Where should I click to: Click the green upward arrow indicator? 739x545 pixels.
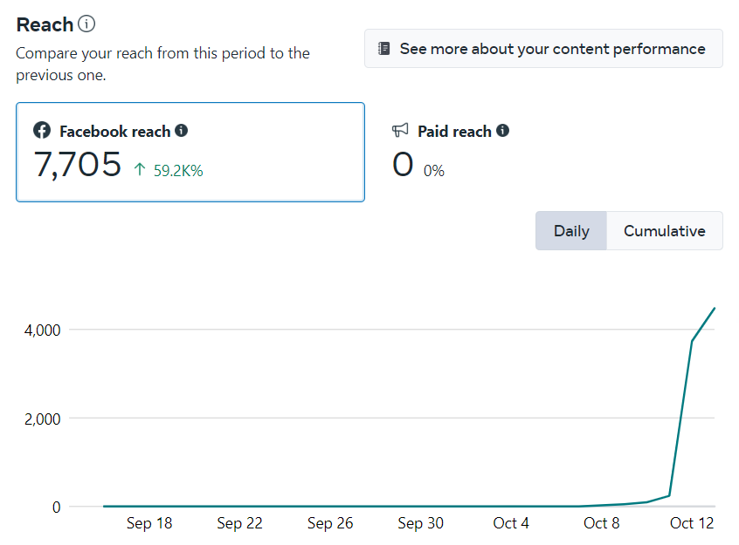(x=140, y=171)
